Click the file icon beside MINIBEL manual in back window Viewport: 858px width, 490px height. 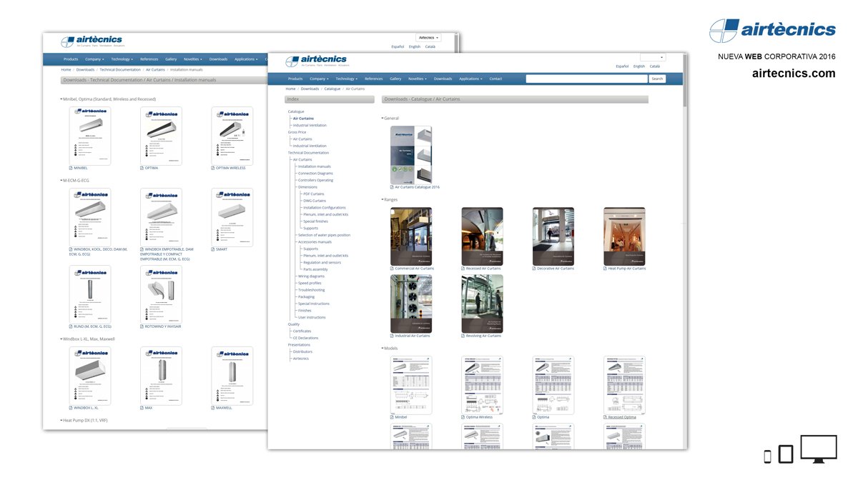[x=71, y=168]
